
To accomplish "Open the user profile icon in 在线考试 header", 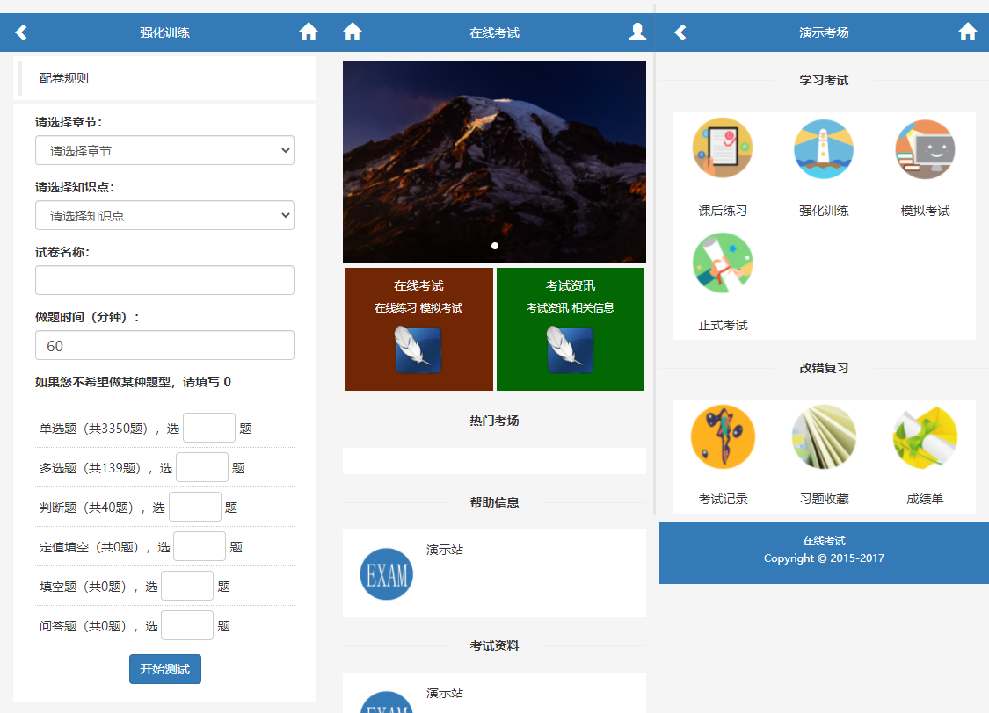I will (637, 32).
